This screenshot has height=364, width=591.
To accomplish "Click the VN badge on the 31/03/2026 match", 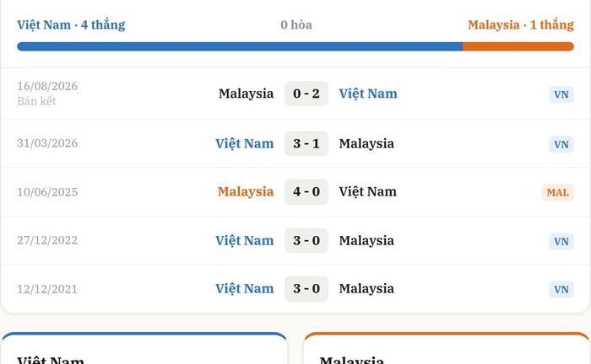I will [561, 144].
